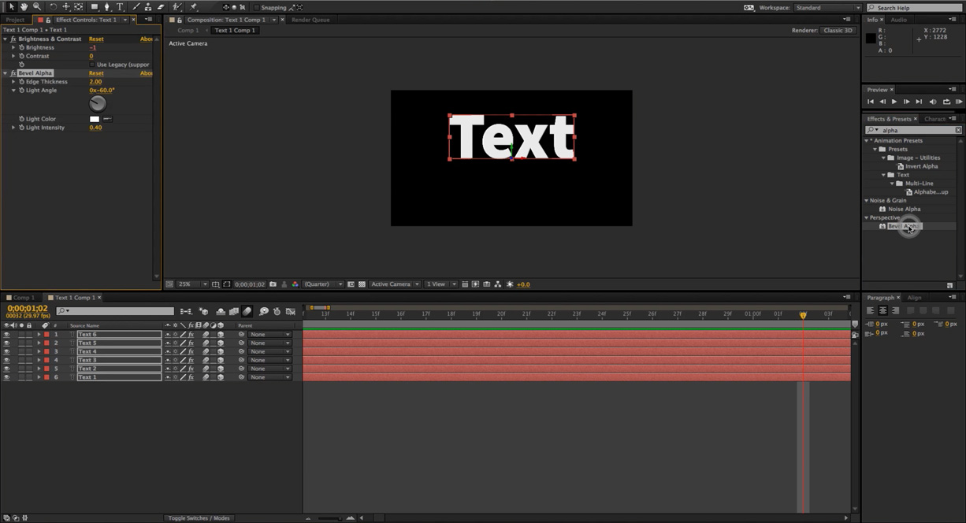The height and width of the screenshot is (523, 966).
Task: Click the motion blur composition switch
Action: (x=247, y=312)
